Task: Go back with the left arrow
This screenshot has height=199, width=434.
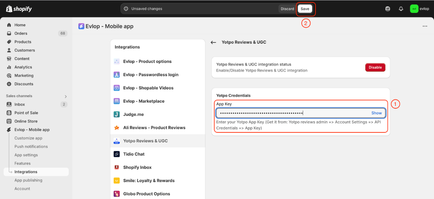Action: click(x=213, y=42)
